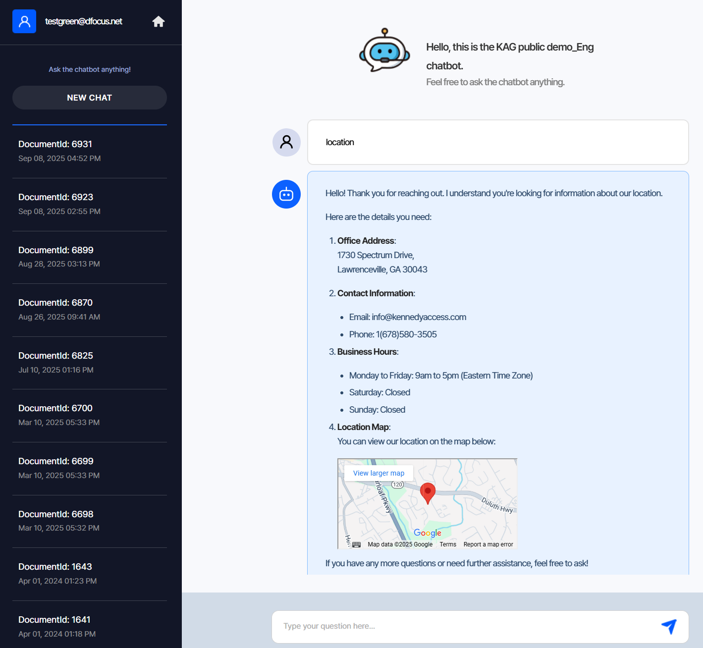Focus the Type your question here field
Image resolution: width=703 pixels, height=648 pixels.
click(x=466, y=626)
